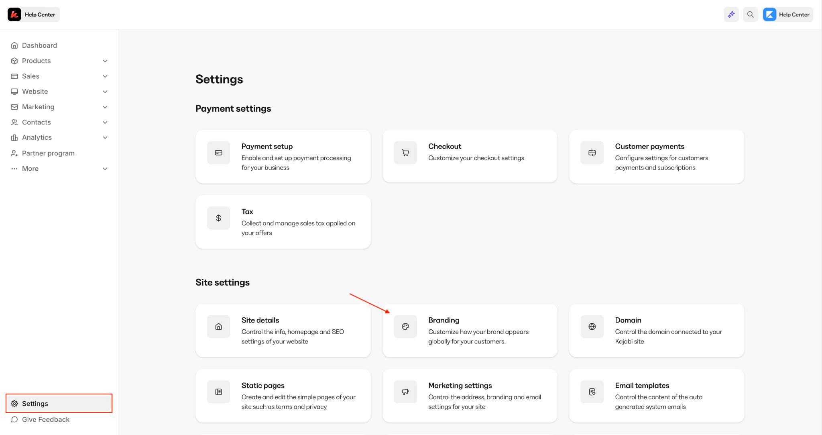Expand the Website menu chevron

pos(105,91)
